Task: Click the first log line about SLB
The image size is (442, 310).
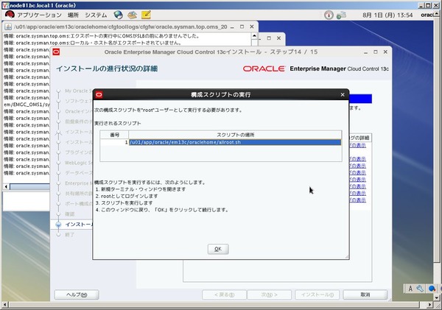Action: tap(102, 36)
